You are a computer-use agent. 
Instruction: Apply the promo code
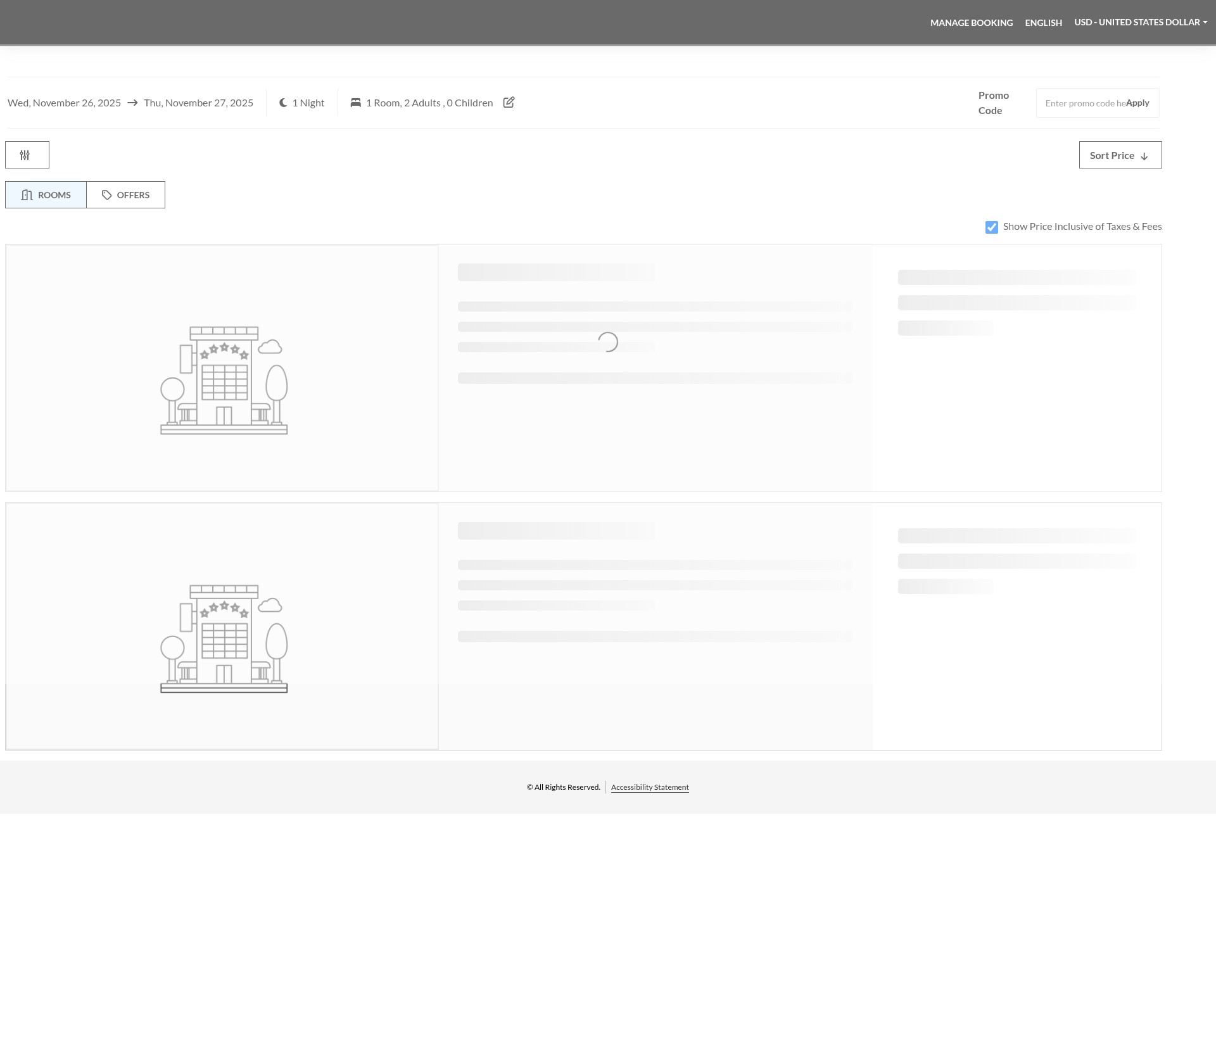(x=1137, y=103)
